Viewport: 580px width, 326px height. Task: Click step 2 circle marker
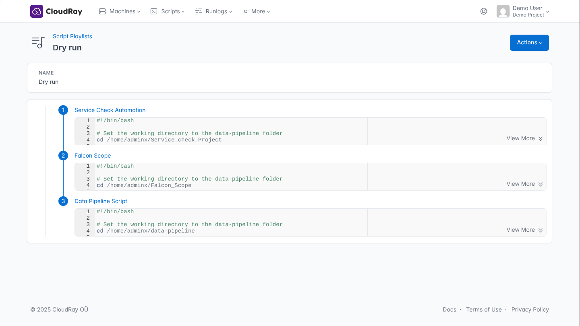pyautogui.click(x=63, y=156)
